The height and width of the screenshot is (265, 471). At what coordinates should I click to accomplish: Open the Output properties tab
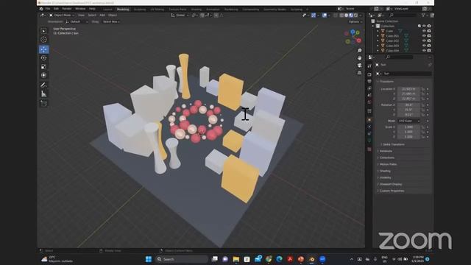pos(369,82)
